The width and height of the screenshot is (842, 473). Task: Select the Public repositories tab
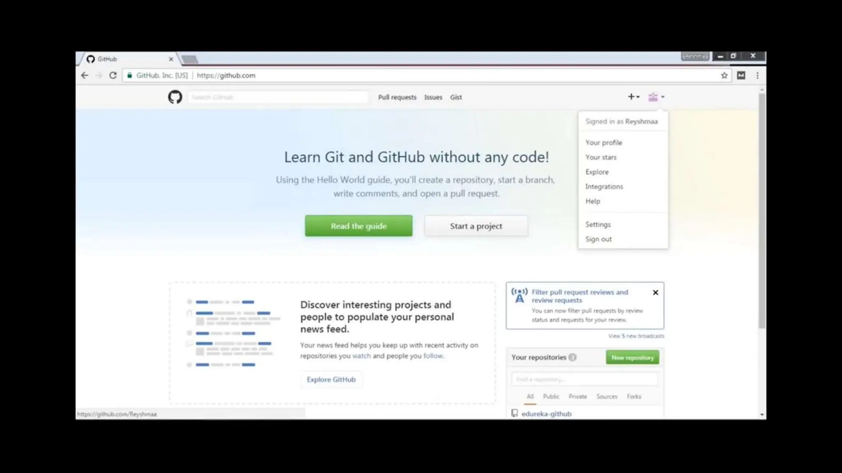[x=551, y=396]
